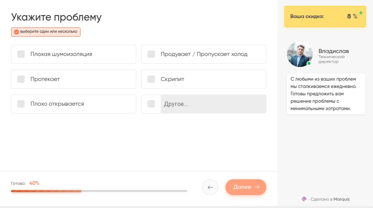Select the Протекает checkbox
This screenshot has width=373, height=208.
tap(21, 79)
